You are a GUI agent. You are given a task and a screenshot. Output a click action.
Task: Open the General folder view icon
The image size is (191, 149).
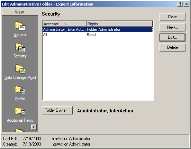pyautogui.click(x=20, y=26)
